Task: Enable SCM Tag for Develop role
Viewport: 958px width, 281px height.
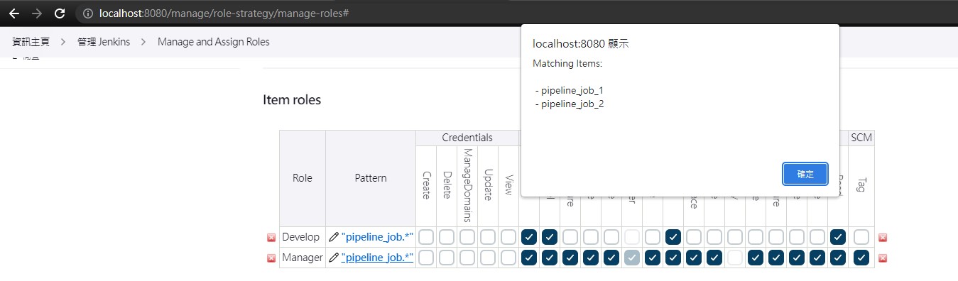Action: pos(861,237)
